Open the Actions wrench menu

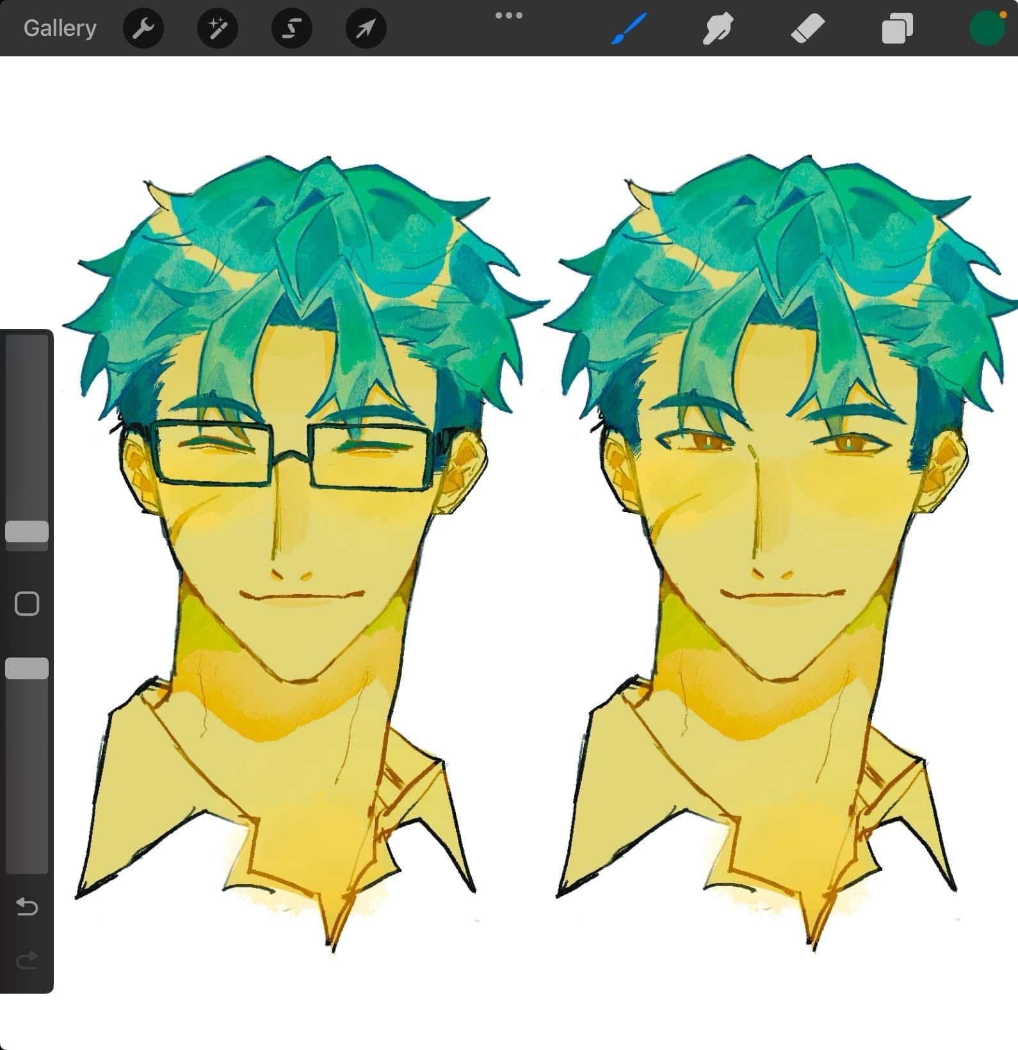pos(143,28)
